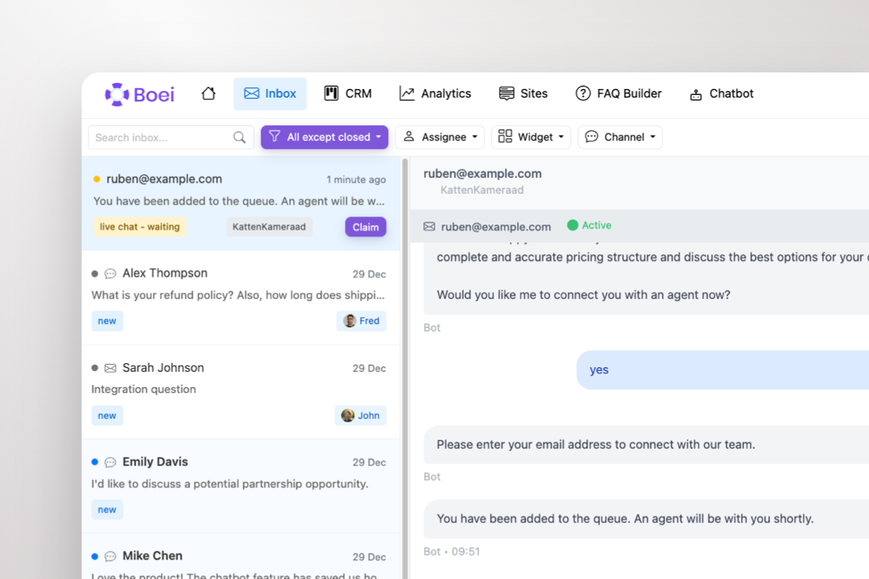Open the All except closed filter menu
Image resolution: width=869 pixels, height=579 pixels.
[x=324, y=137]
